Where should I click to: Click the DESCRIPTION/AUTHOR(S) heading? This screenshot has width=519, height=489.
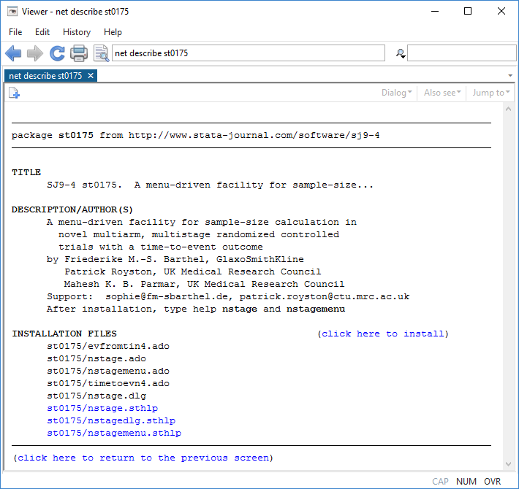click(x=72, y=209)
